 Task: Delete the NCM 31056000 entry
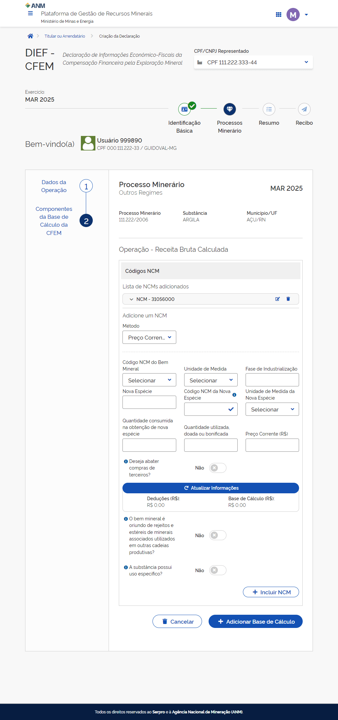288,299
